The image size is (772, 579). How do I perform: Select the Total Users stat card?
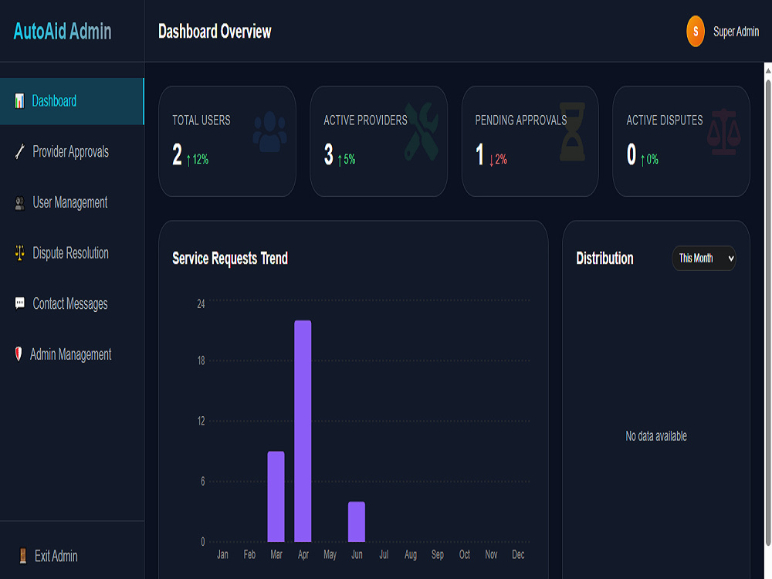point(227,141)
